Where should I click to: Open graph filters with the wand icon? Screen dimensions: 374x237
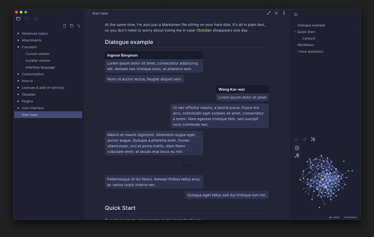pyautogui.click(x=297, y=155)
